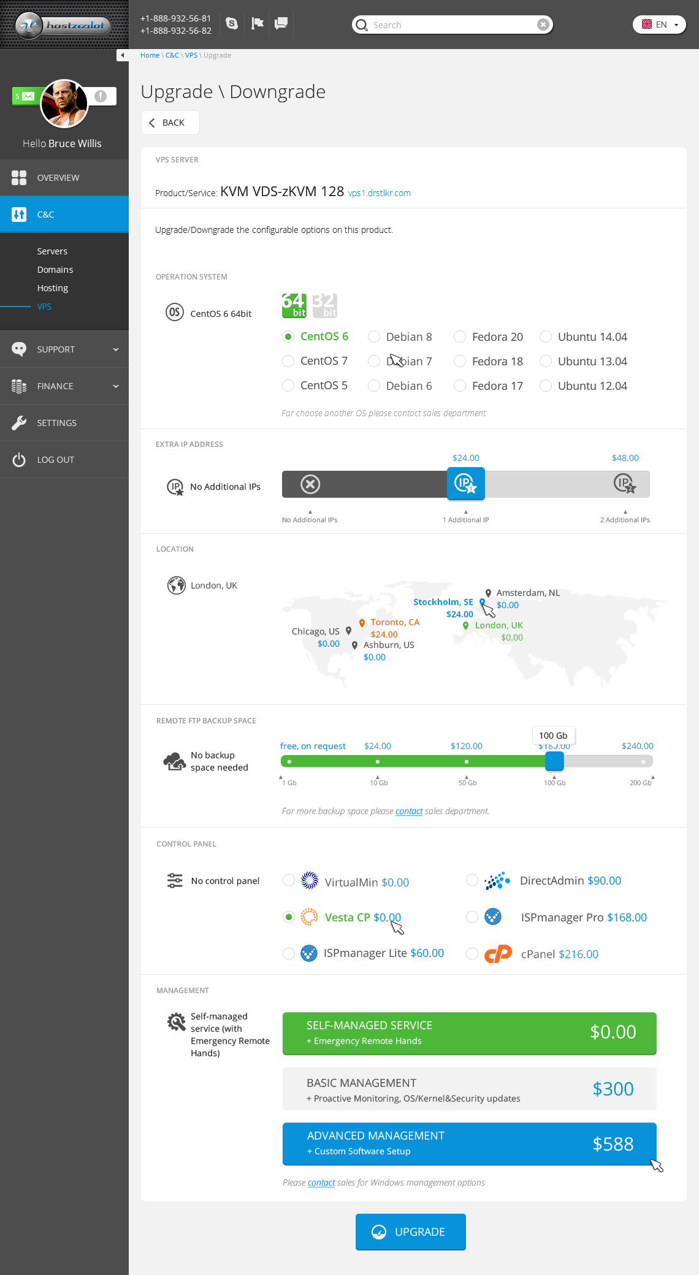Click the cPanel logo icon
The width and height of the screenshot is (699, 1275).
point(498,954)
